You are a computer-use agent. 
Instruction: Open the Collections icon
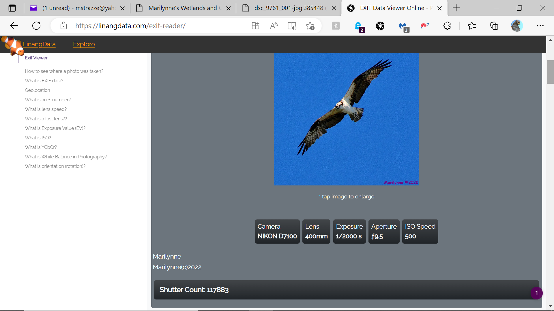point(494,26)
